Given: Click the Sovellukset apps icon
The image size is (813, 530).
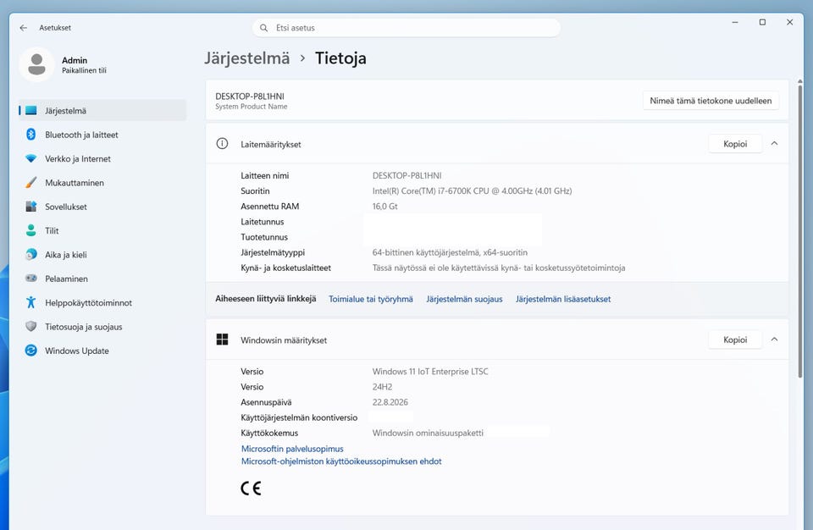Looking at the screenshot, I should 31,207.
